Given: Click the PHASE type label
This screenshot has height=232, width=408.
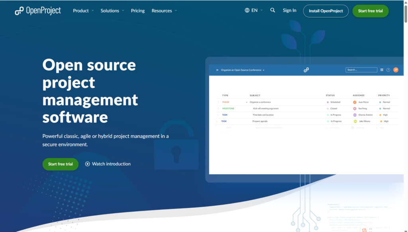Looking at the screenshot, I should point(226,102).
